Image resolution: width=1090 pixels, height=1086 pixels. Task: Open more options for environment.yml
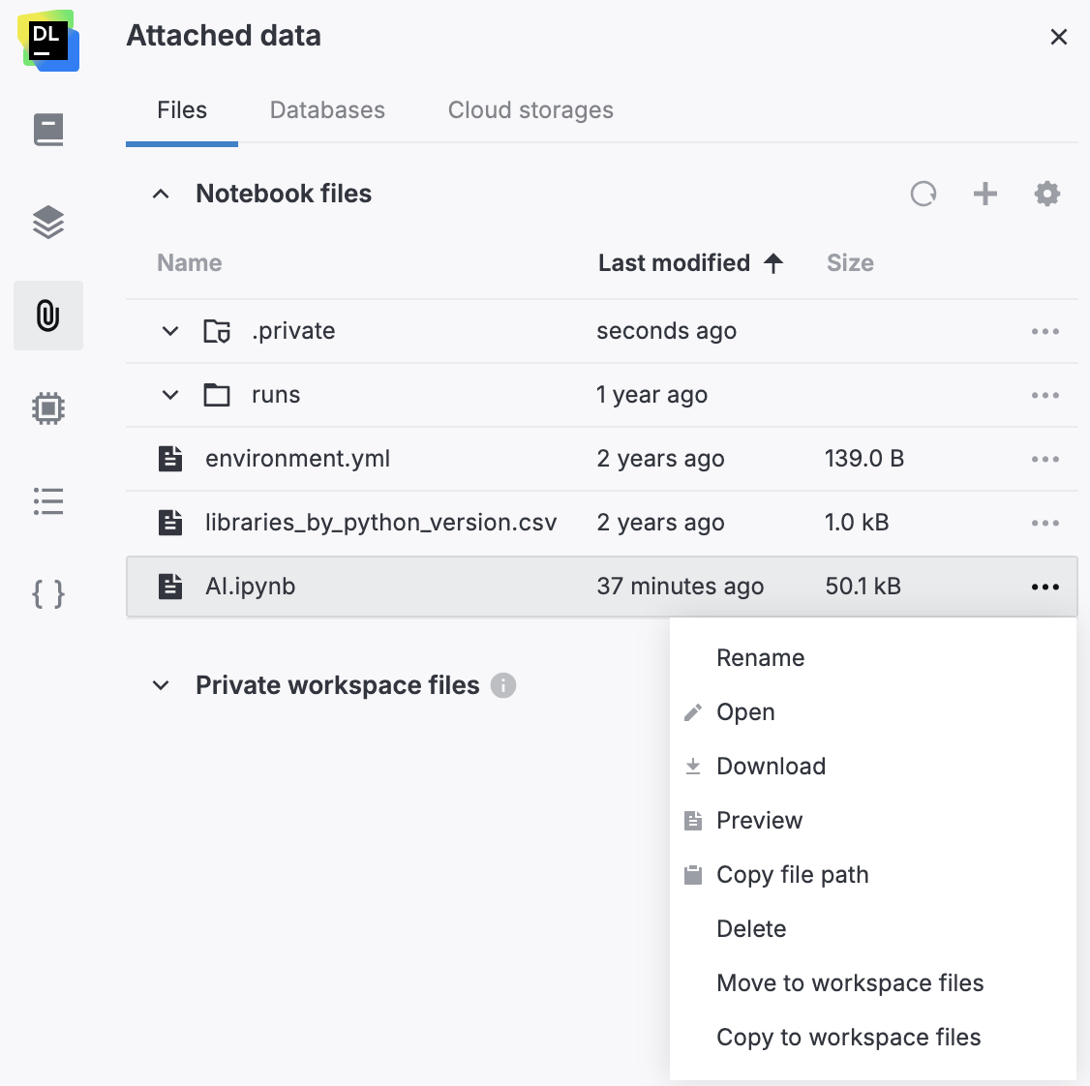coord(1045,459)
